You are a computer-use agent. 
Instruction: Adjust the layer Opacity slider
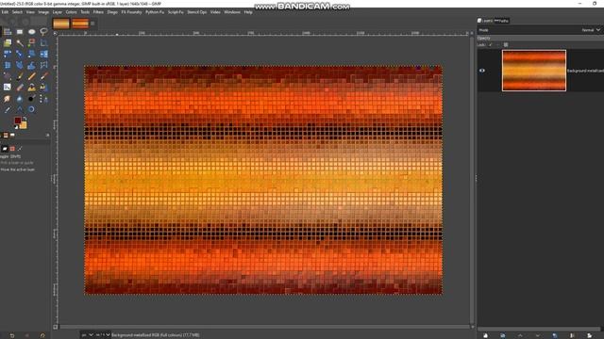pyautogui.click(x=541, y=38)
